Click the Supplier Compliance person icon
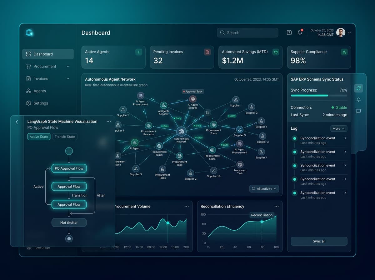 point(344,52)
